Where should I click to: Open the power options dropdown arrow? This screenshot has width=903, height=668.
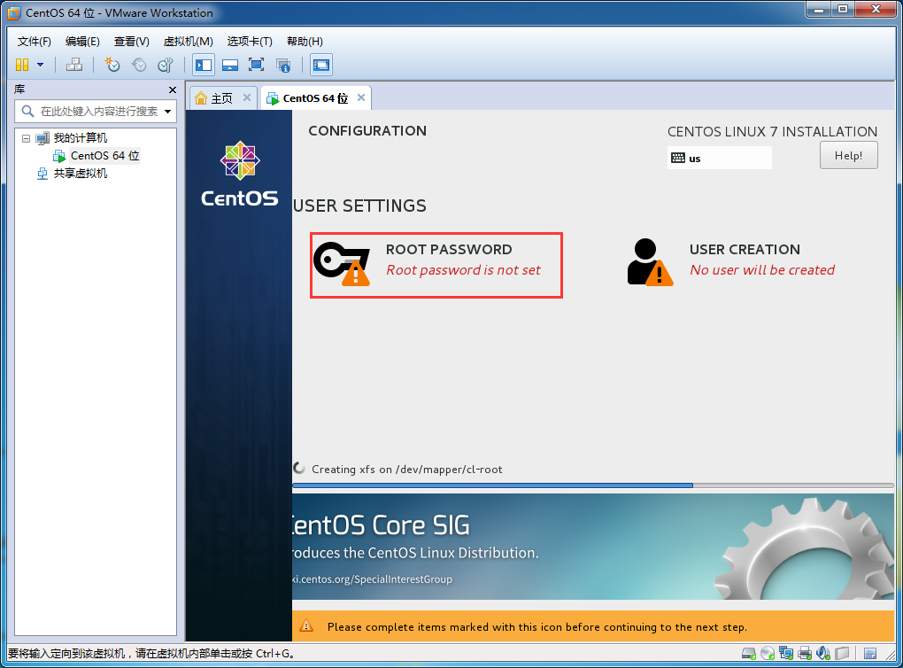(x=41, y=65)
